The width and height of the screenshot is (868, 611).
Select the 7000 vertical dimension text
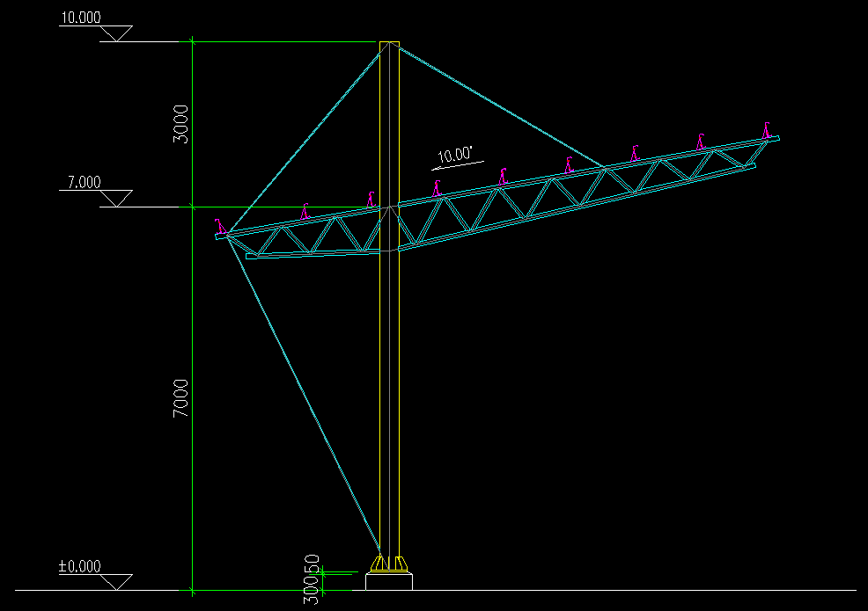(x=180, y=398)
